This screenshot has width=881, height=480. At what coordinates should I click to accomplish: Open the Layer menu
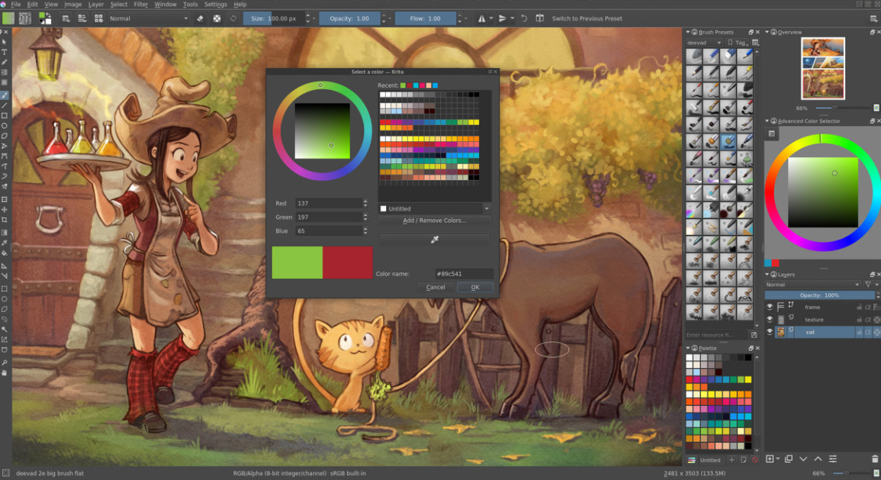click(96, 4)
